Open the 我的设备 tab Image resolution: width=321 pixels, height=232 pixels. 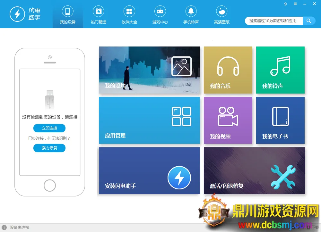pos(68,15)
